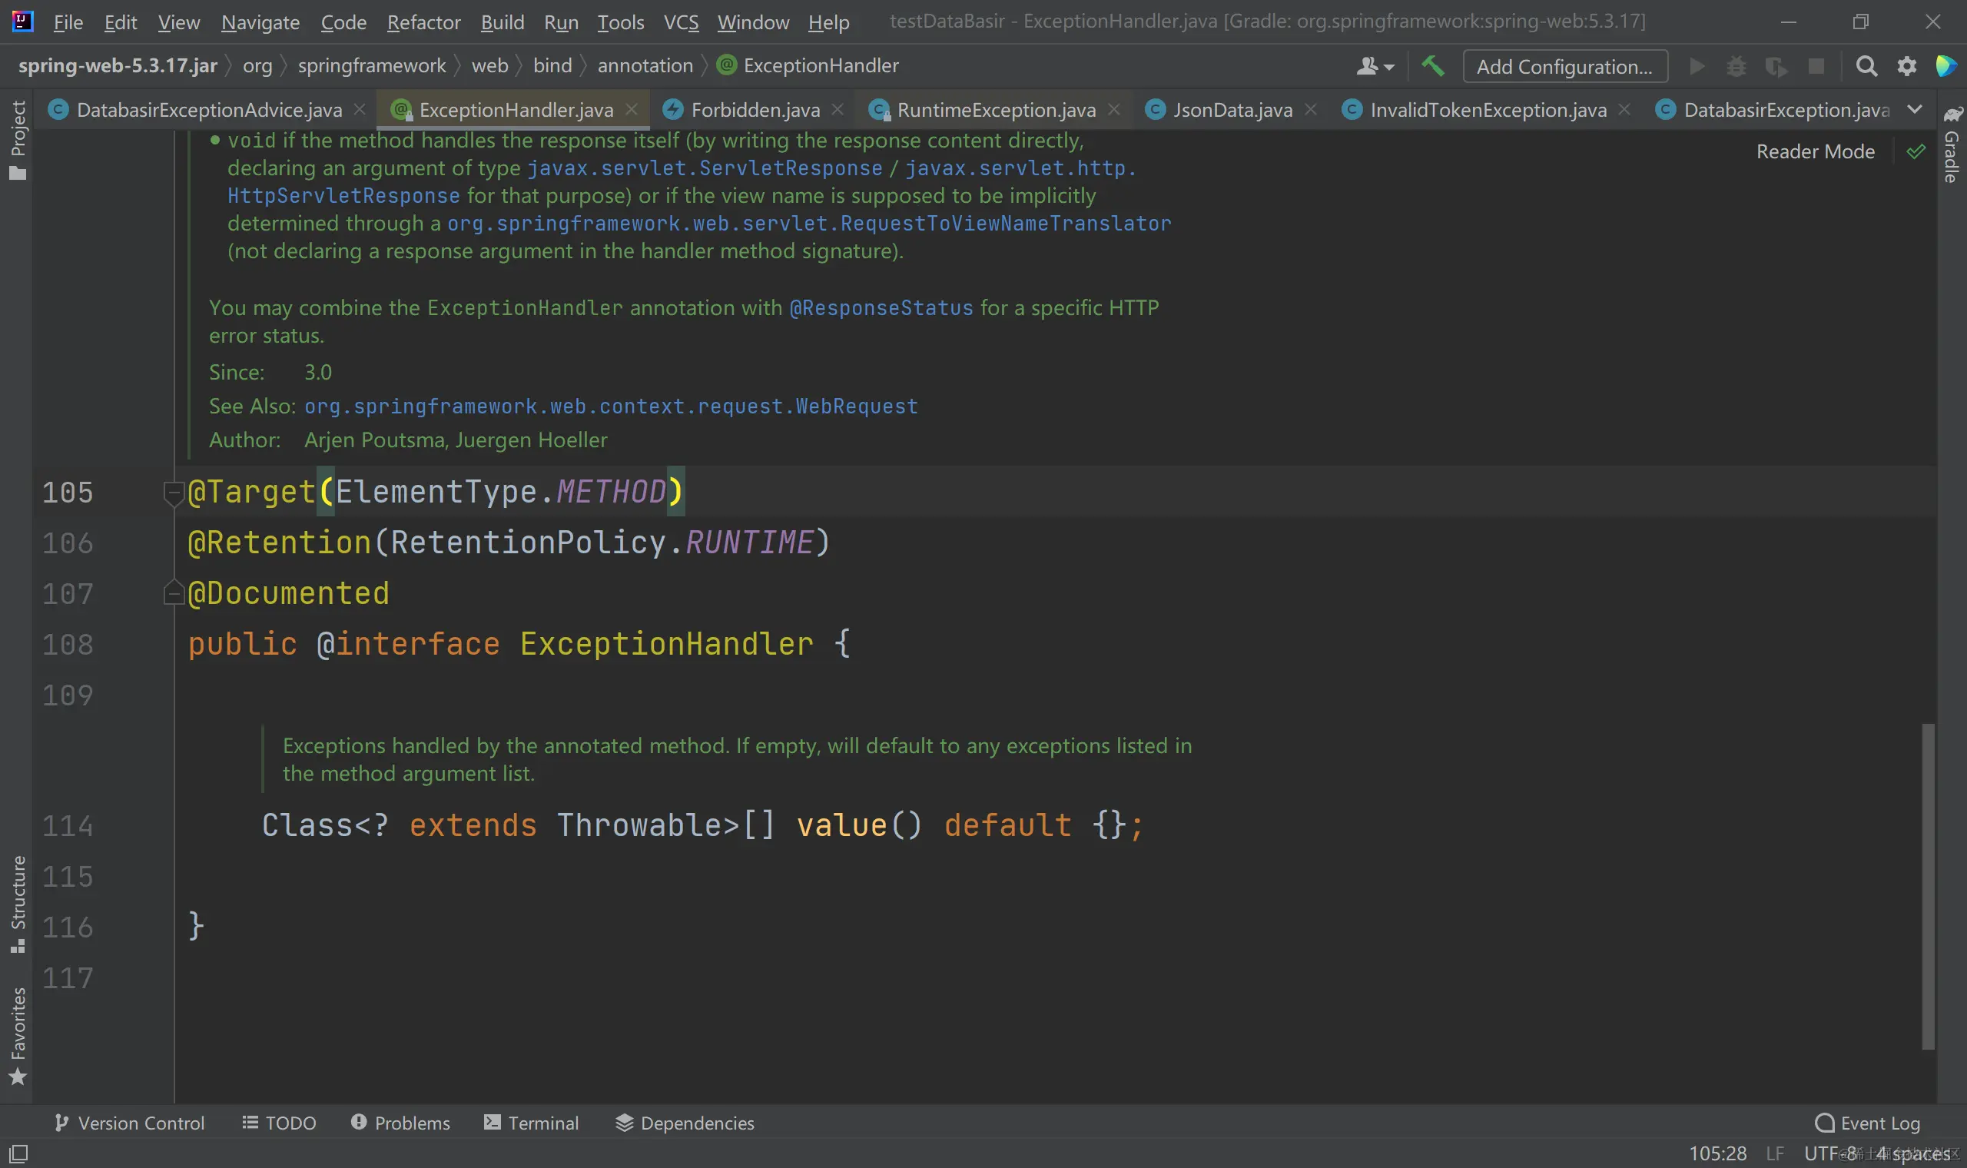
Task: Click the editor vertical scrollbar
Action: click(1928, 885)
